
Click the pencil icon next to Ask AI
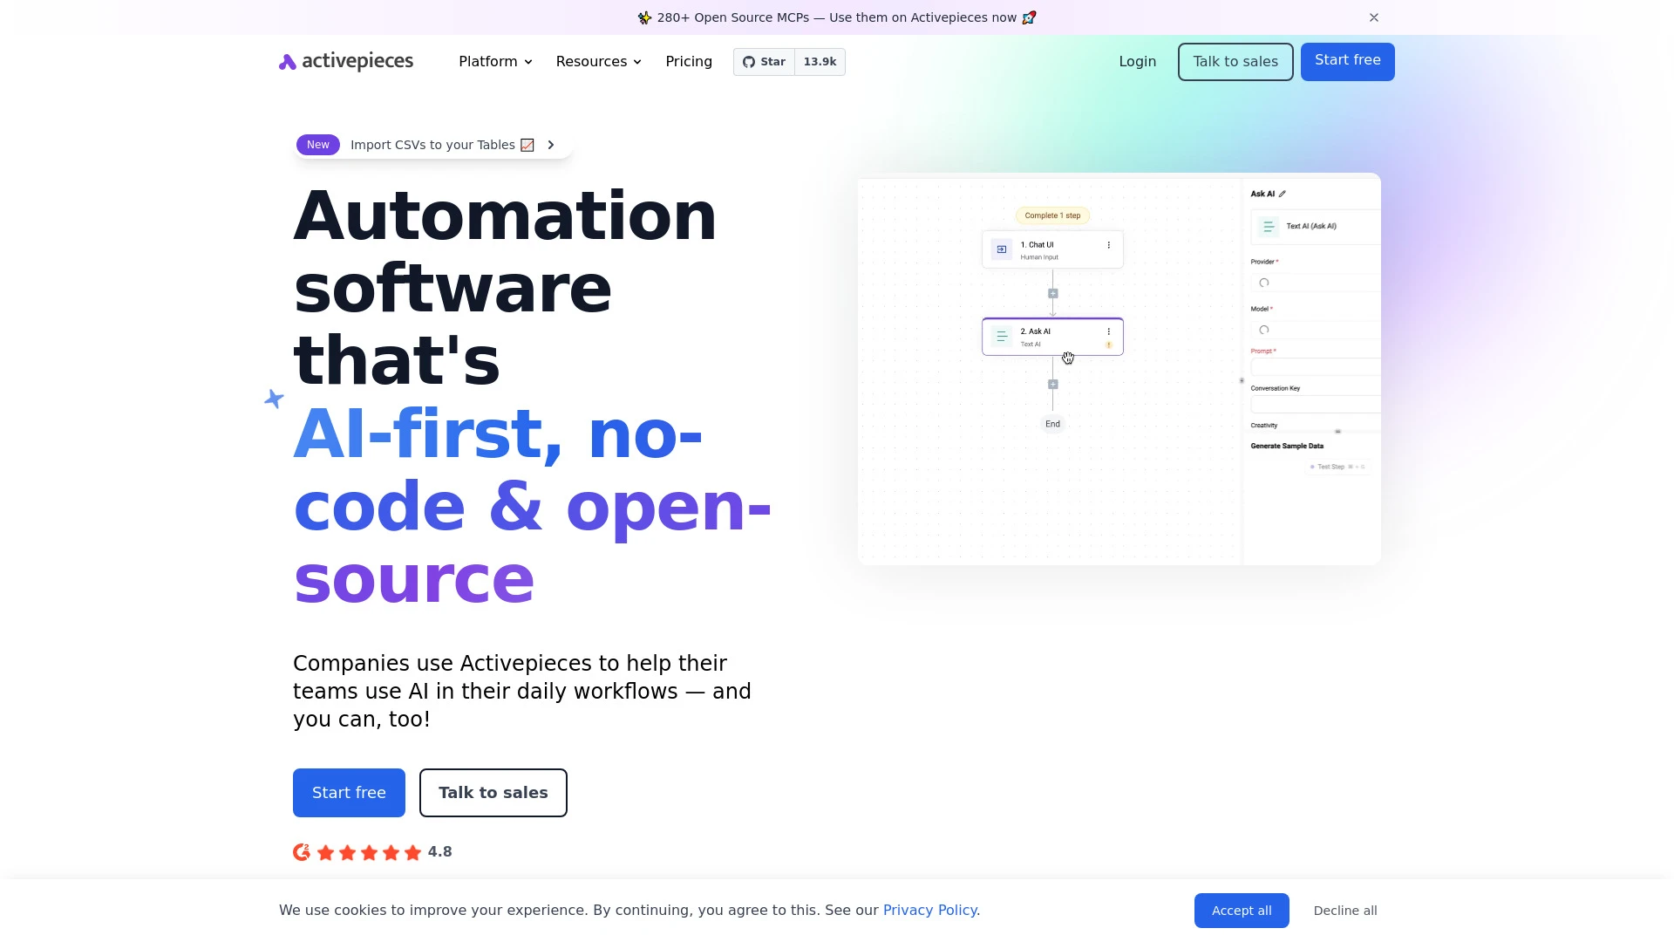pos(1282,194)
